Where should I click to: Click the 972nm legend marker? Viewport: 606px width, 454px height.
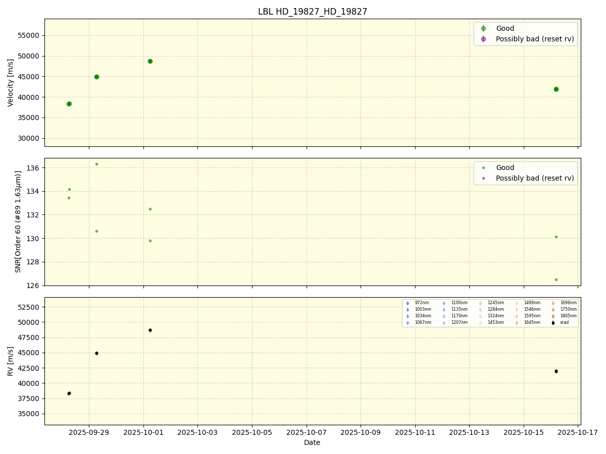408,303
